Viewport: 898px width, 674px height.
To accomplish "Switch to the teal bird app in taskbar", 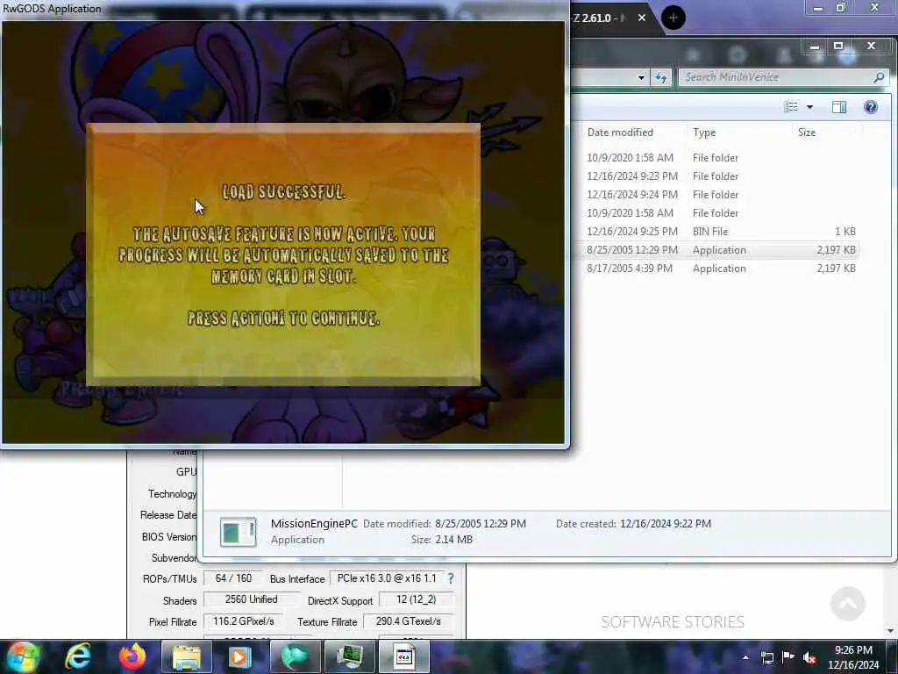I will click(x=295, y=656).
